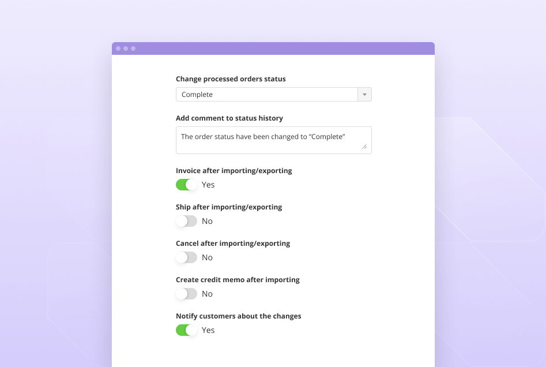This screenshot has height=367, width=546.
Task: Click the first window dot icon
Action: 118,48
